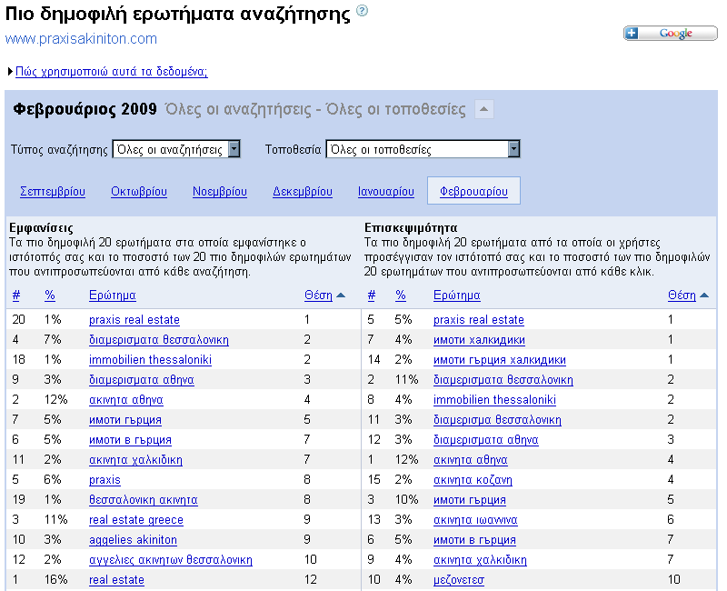The image size is (727, 591).
Task: Switch to the Σεπτεμβρίου tab
Action: coord(52,192)
